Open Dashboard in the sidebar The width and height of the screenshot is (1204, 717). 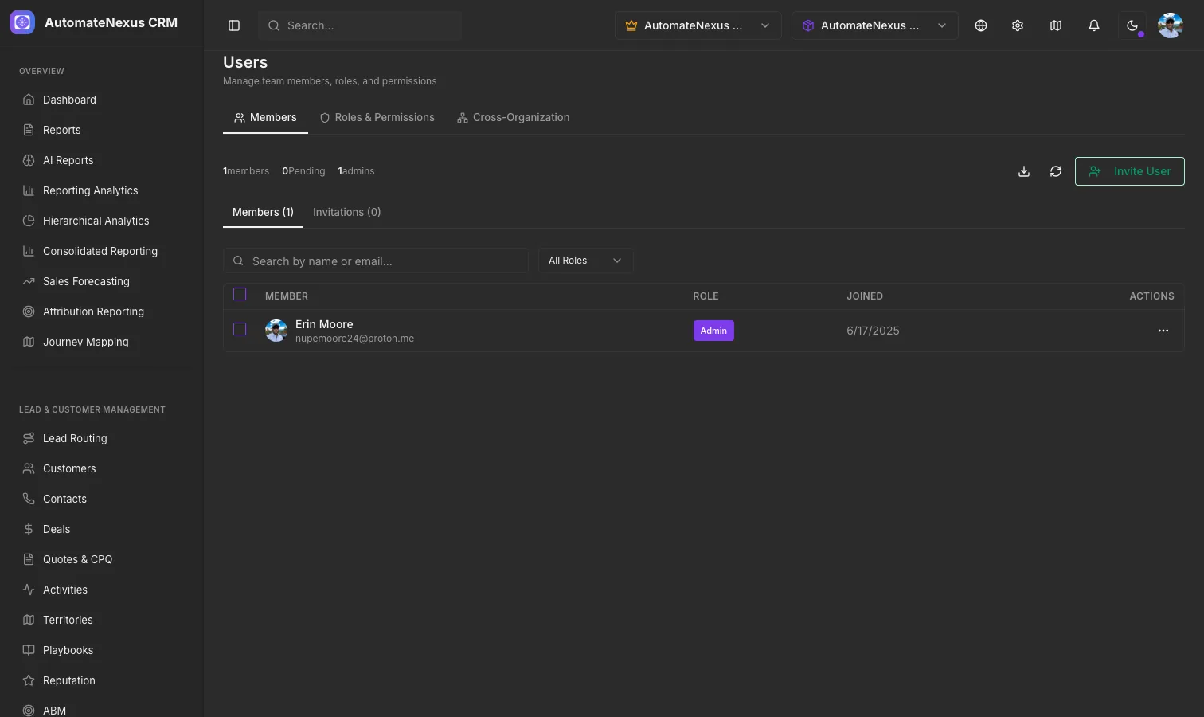pos(102,100)
